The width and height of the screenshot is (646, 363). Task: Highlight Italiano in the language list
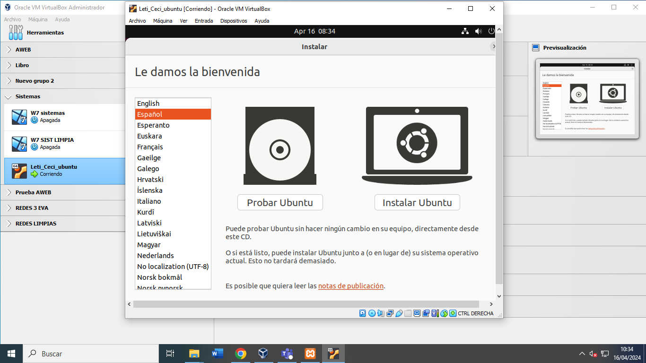149,201
